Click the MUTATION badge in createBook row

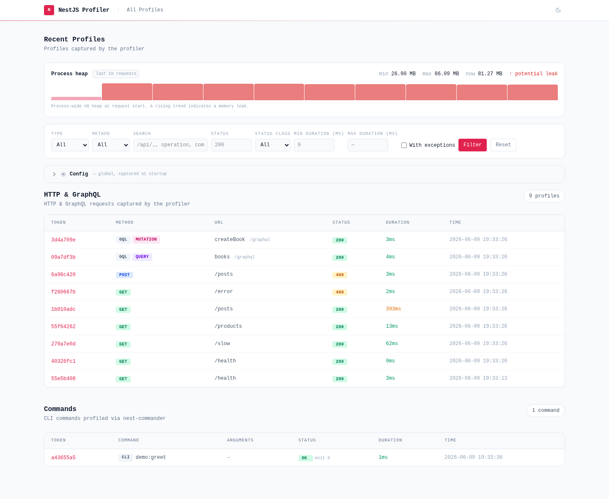point(146,240)
